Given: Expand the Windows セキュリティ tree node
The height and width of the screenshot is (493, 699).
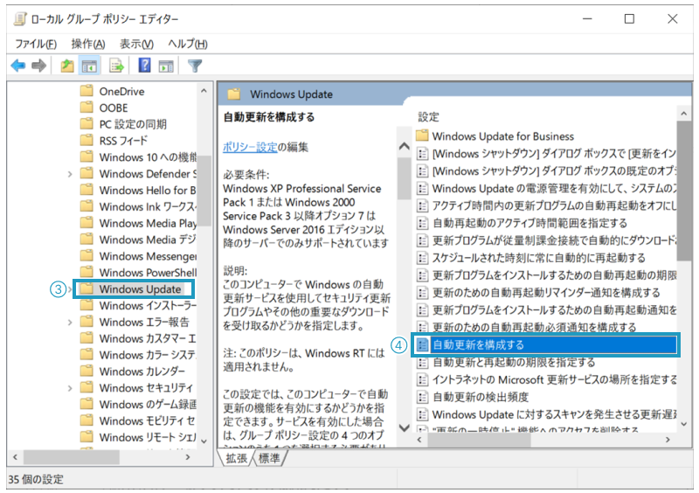Looking at the screenshot, I should tap(70, 388).
